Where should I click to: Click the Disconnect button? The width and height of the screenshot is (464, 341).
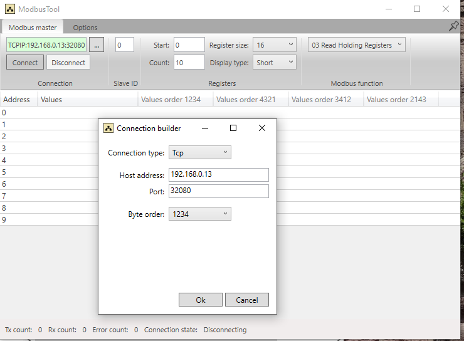click(x=68, y=63)
